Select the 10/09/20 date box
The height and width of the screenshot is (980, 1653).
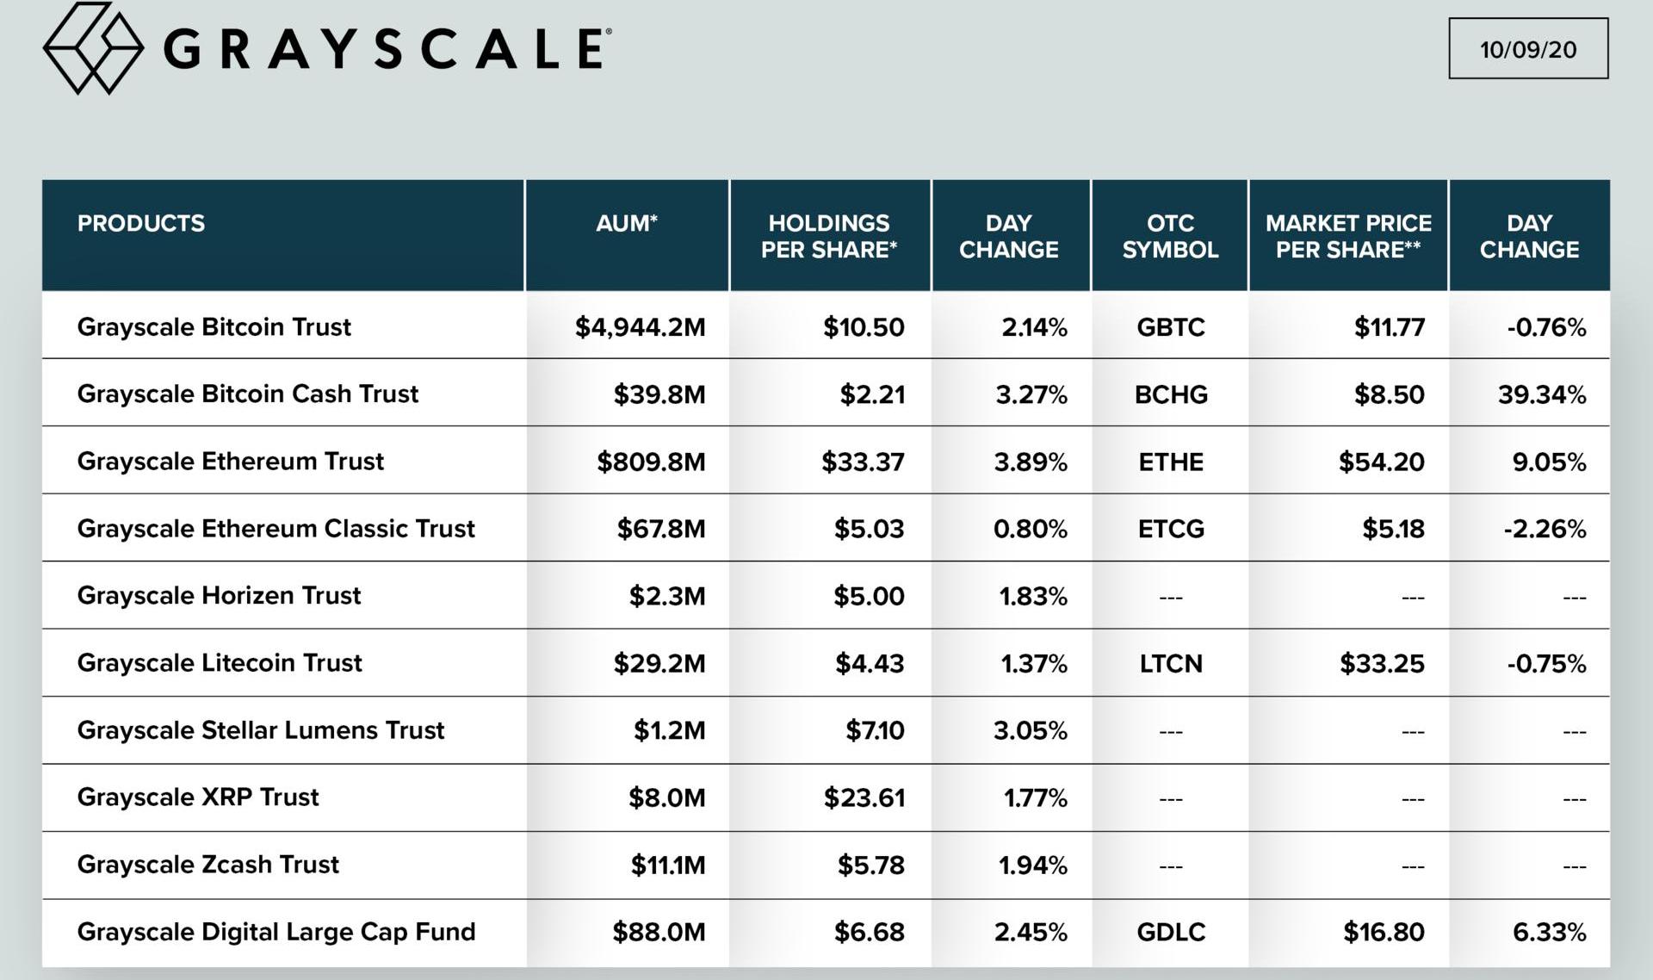[1527, 49]
